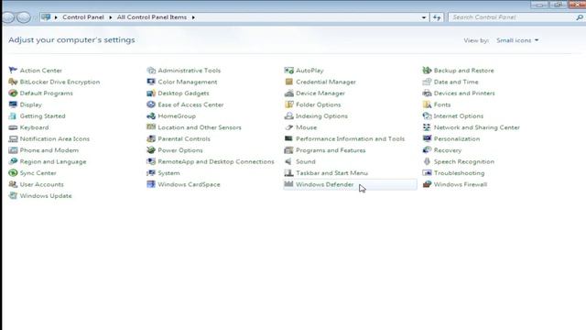Open Windows CardSpace link

pos(189,184)
